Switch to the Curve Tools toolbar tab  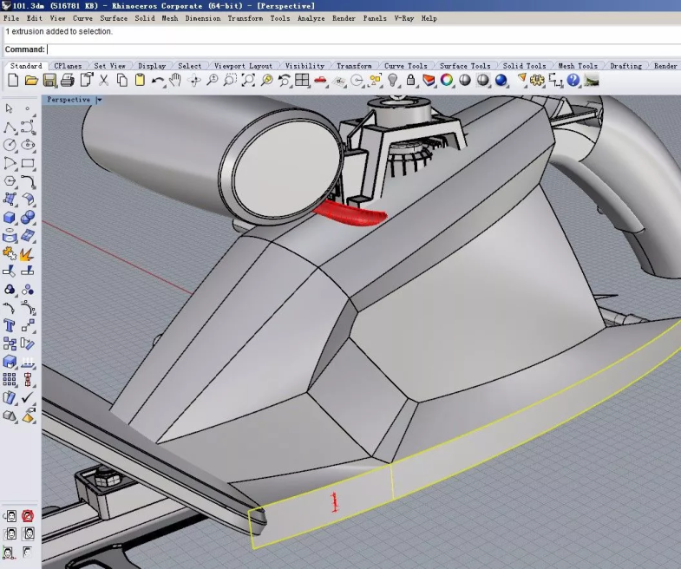(405, 66)
